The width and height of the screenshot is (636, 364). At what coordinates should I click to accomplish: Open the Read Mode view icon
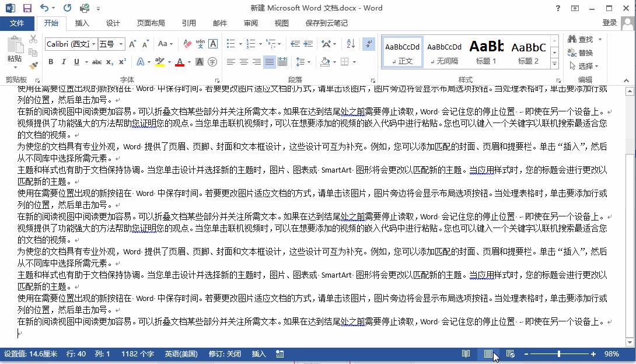point(466,354)
